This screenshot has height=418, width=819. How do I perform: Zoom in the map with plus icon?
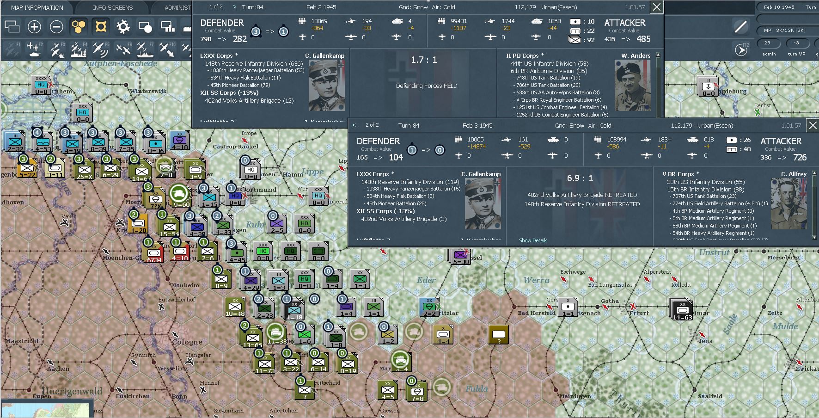(x=34, y=27)
